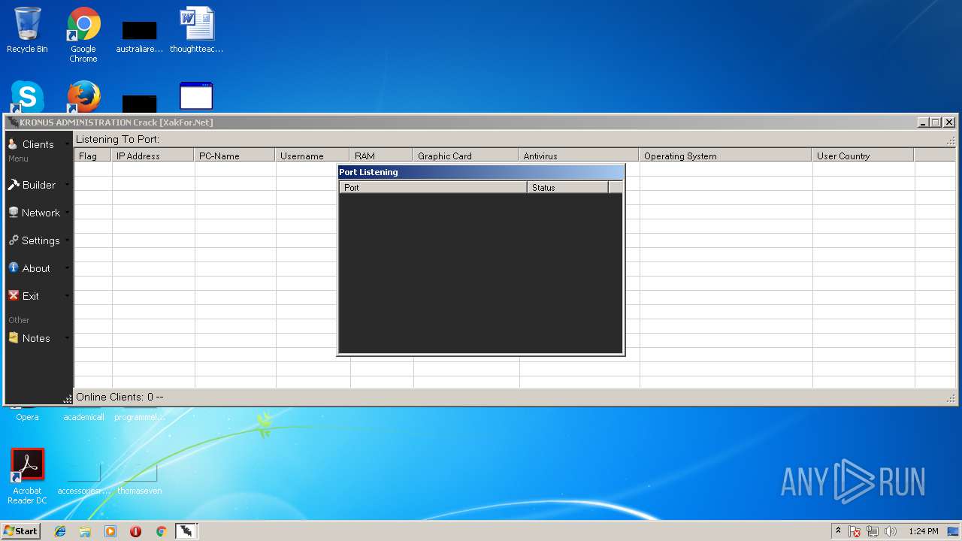Viewport: 962px width, 541px height.
Task: Open Windows Media Player from the taskbar
Action: click(x=110, y=531)
